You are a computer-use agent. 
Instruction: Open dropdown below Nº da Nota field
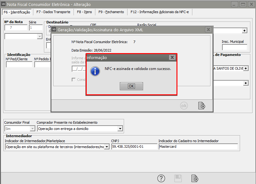(x=40, y=36)
